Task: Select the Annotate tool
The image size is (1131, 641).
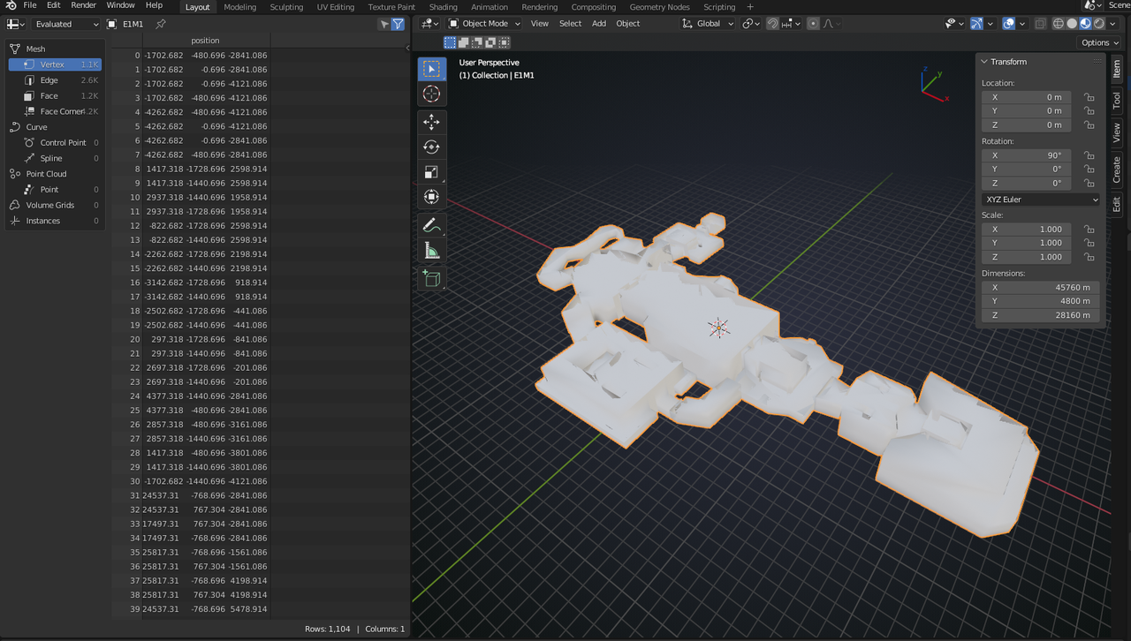Action: [431, 225]
